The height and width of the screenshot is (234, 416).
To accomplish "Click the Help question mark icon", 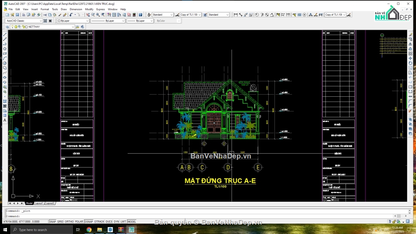I will pos(140,15).
